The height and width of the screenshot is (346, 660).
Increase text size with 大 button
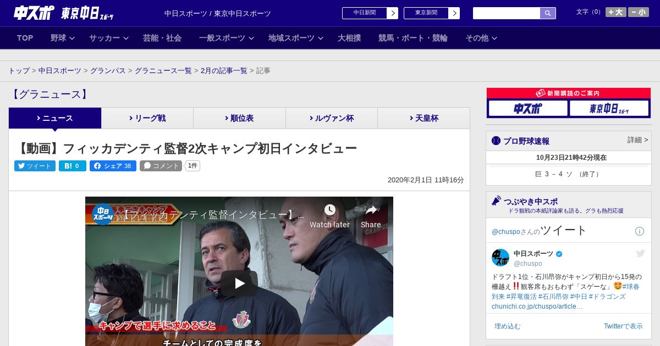coord(615,12)
